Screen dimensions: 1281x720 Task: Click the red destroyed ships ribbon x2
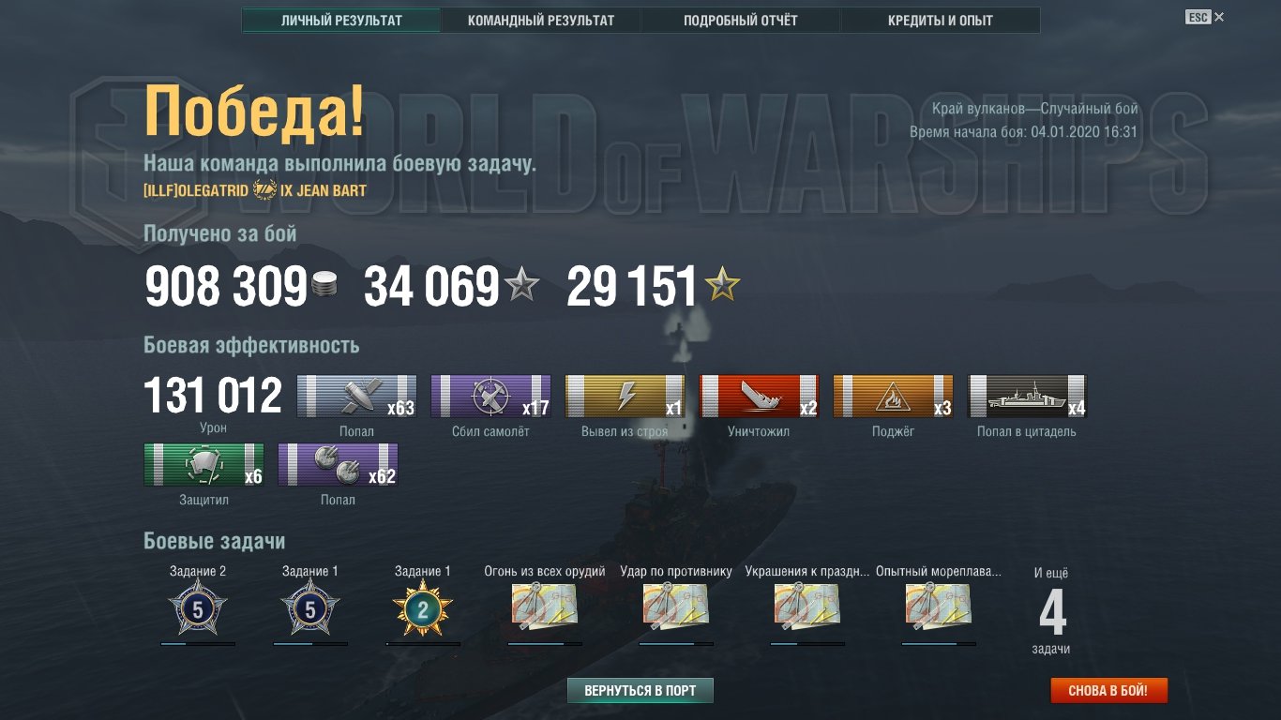point(759,396)
